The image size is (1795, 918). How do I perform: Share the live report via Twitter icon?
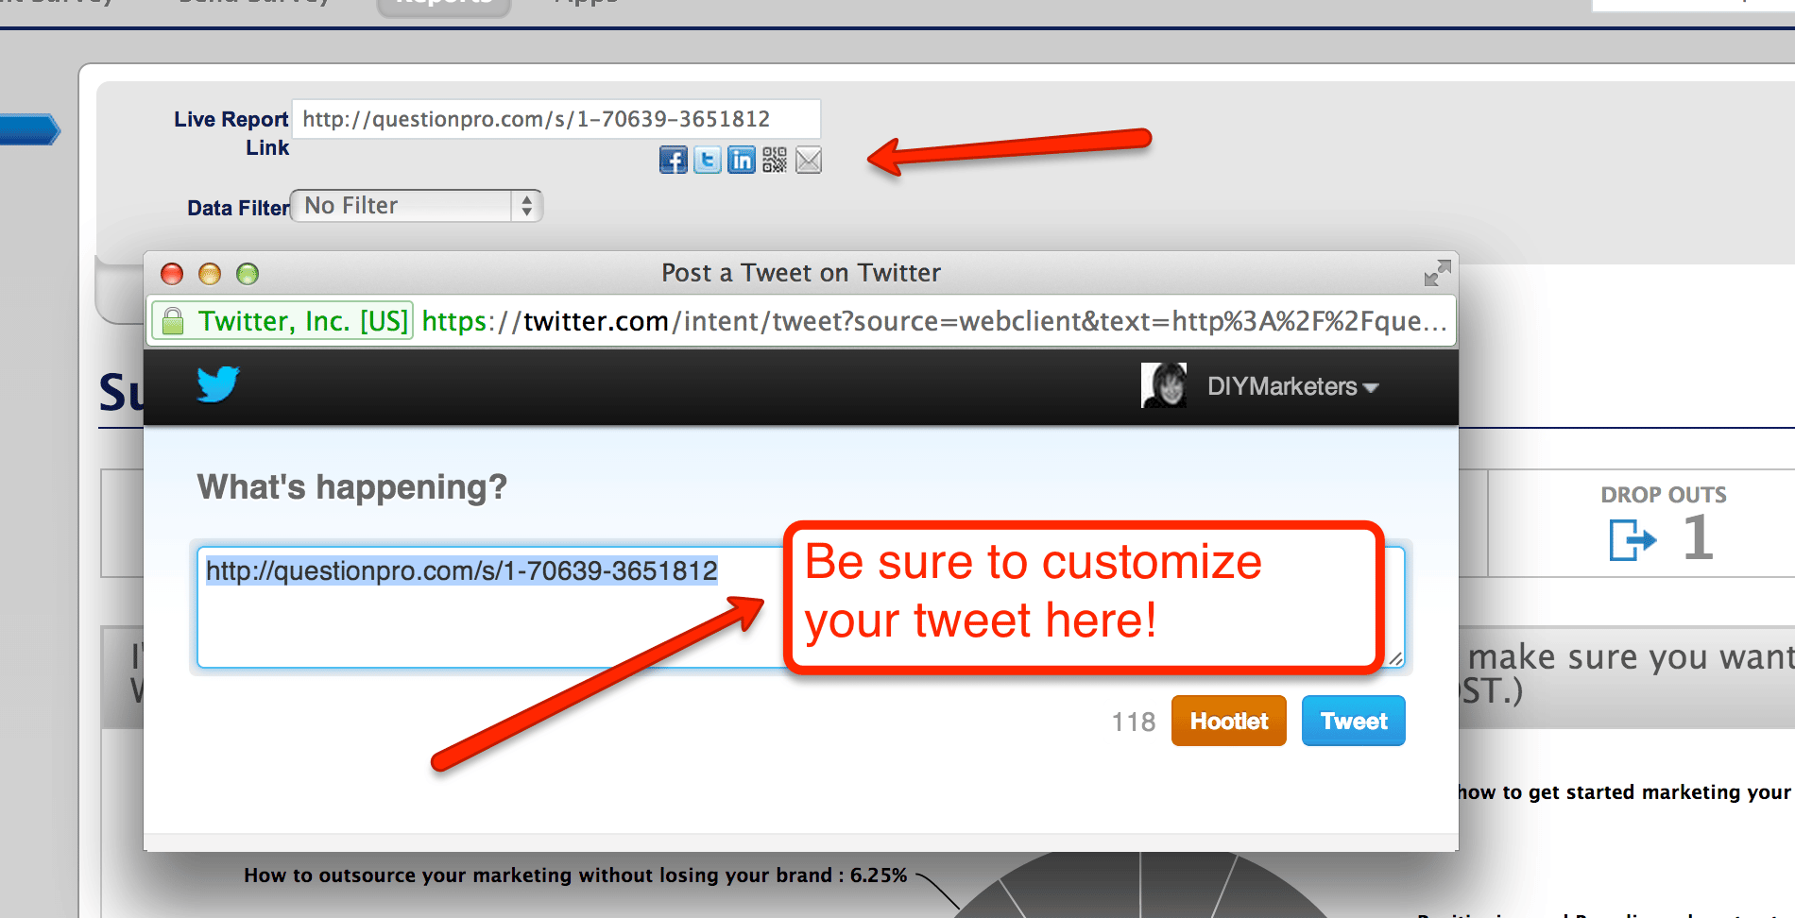coord(708,161)
